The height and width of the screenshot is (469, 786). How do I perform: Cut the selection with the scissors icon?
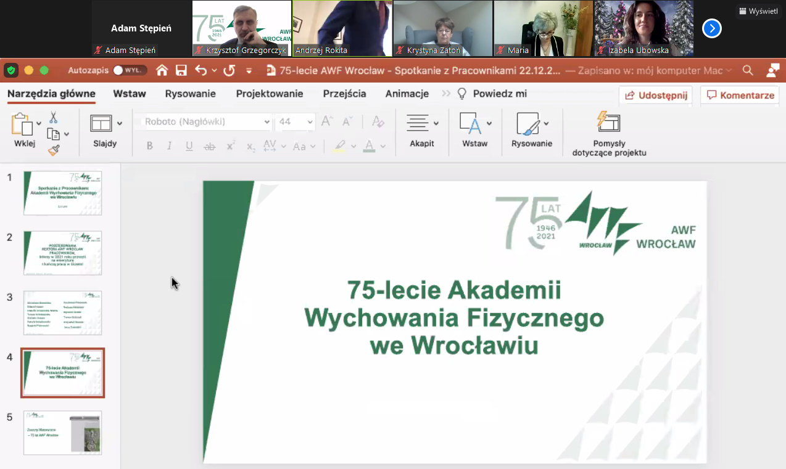[x=53, y=117]
